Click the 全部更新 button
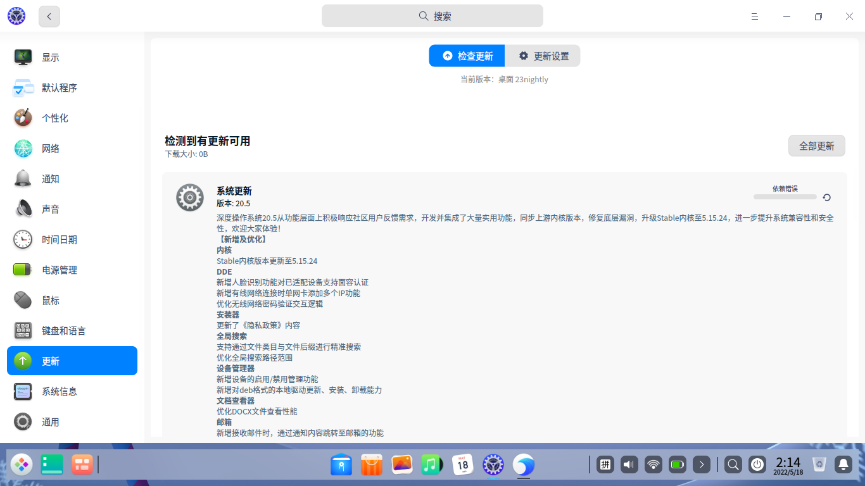Viewport: 865px width, 486px height. [817, 146]
